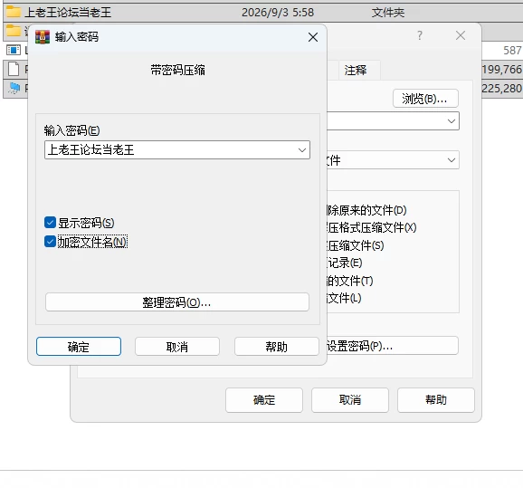Click the 浏览(B)... button
The image size is (523, 488).
425,99
